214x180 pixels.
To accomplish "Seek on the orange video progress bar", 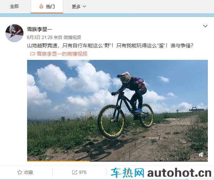I will (x=117, y=161).
